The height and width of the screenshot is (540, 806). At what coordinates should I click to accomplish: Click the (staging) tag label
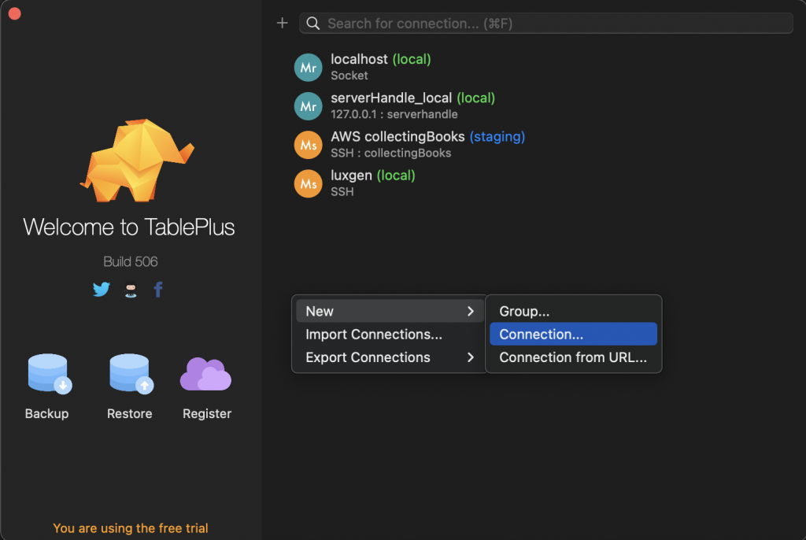(497, 136)
